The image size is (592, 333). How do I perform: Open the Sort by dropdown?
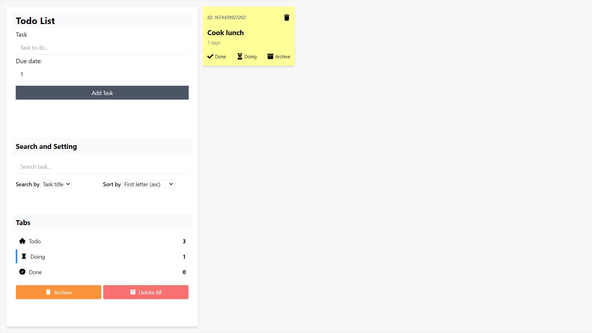pos(149,184)
